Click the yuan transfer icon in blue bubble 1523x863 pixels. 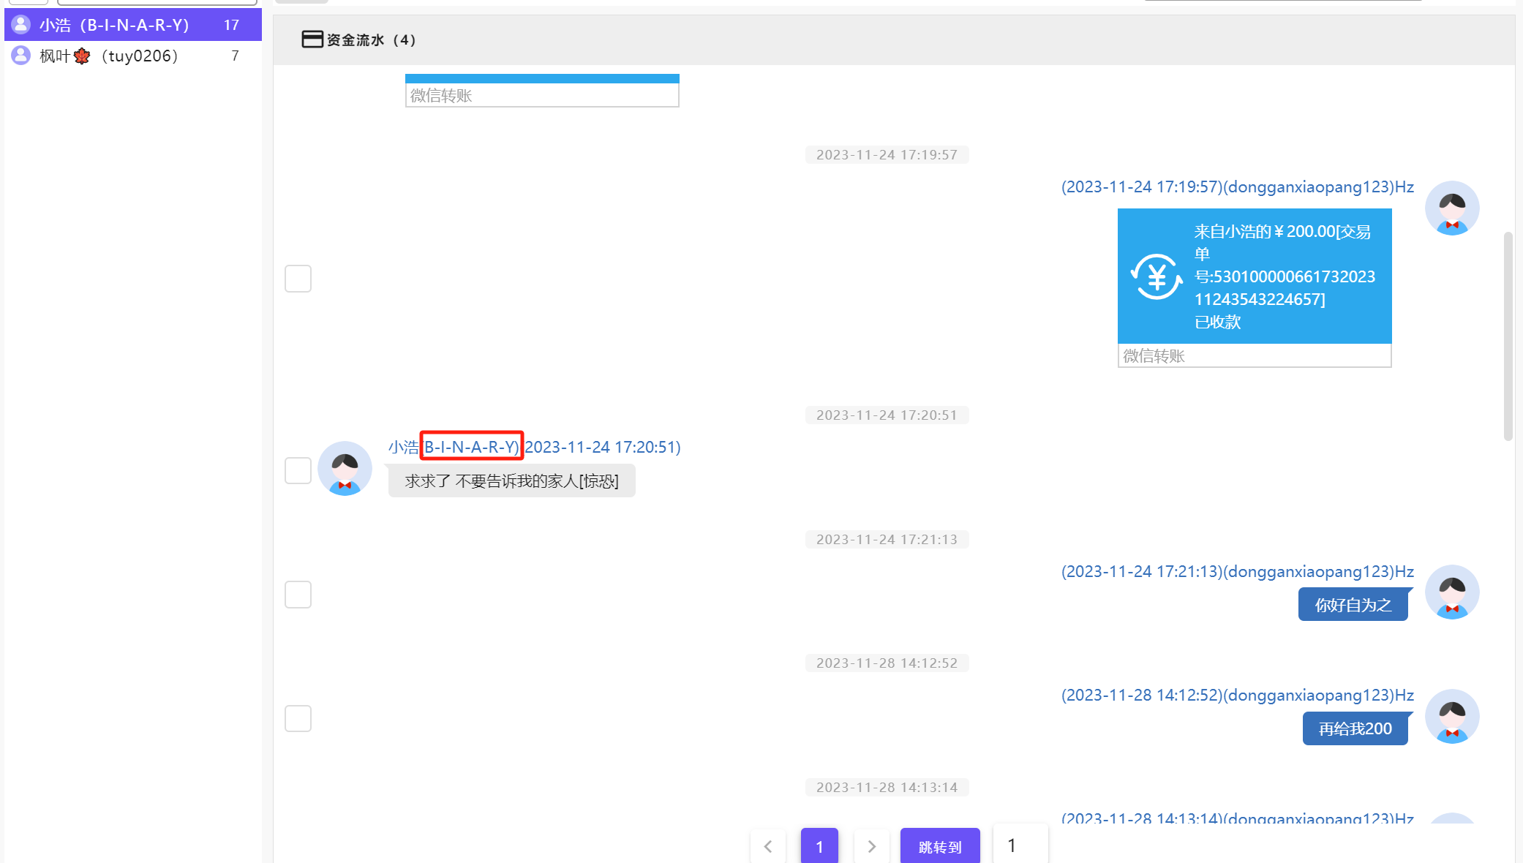click(1156, 276)
